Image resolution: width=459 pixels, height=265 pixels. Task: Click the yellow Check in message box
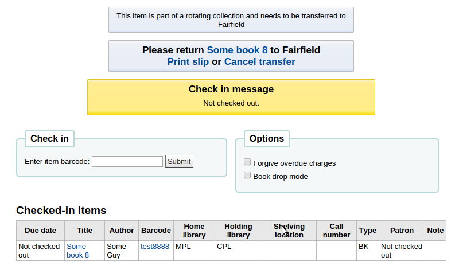tap(231, 97)
